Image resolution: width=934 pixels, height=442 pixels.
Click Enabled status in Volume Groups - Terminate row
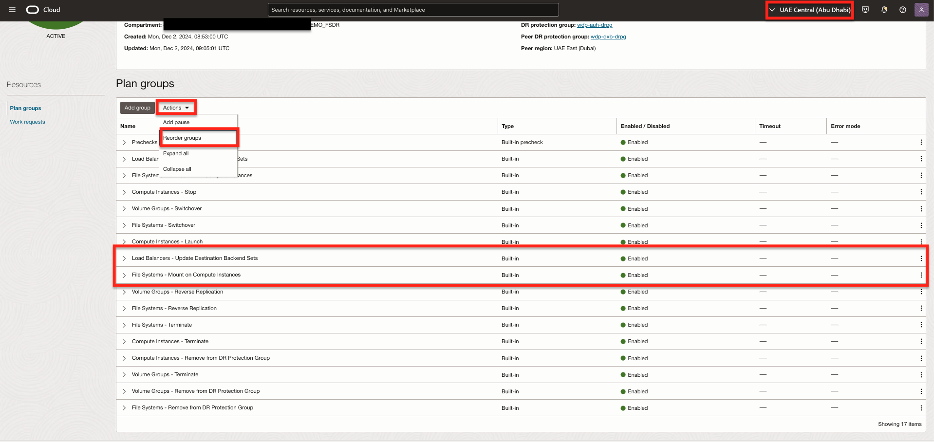[x=634, y=375]
